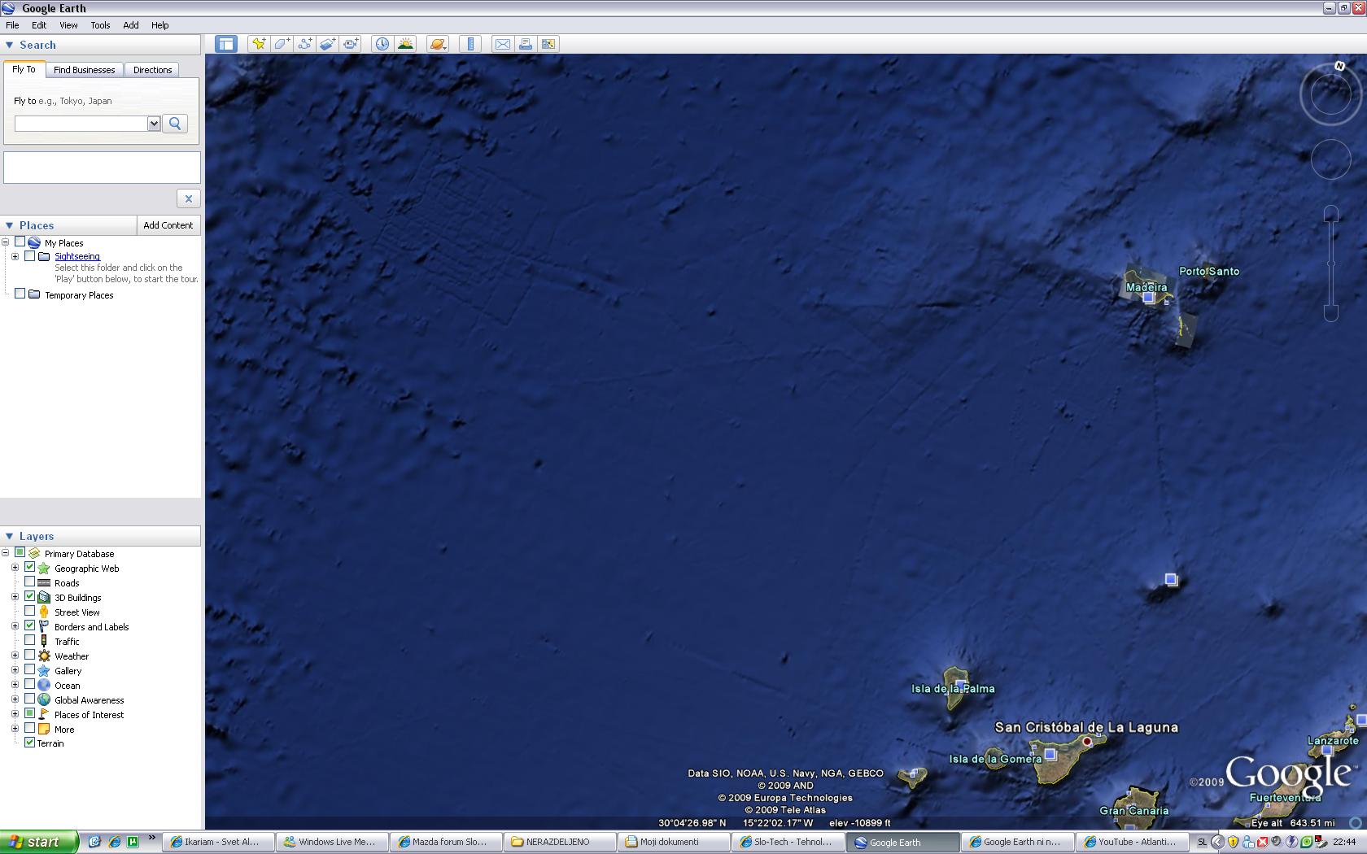
Task: Open the File menu
Action: tap(12, 25)
